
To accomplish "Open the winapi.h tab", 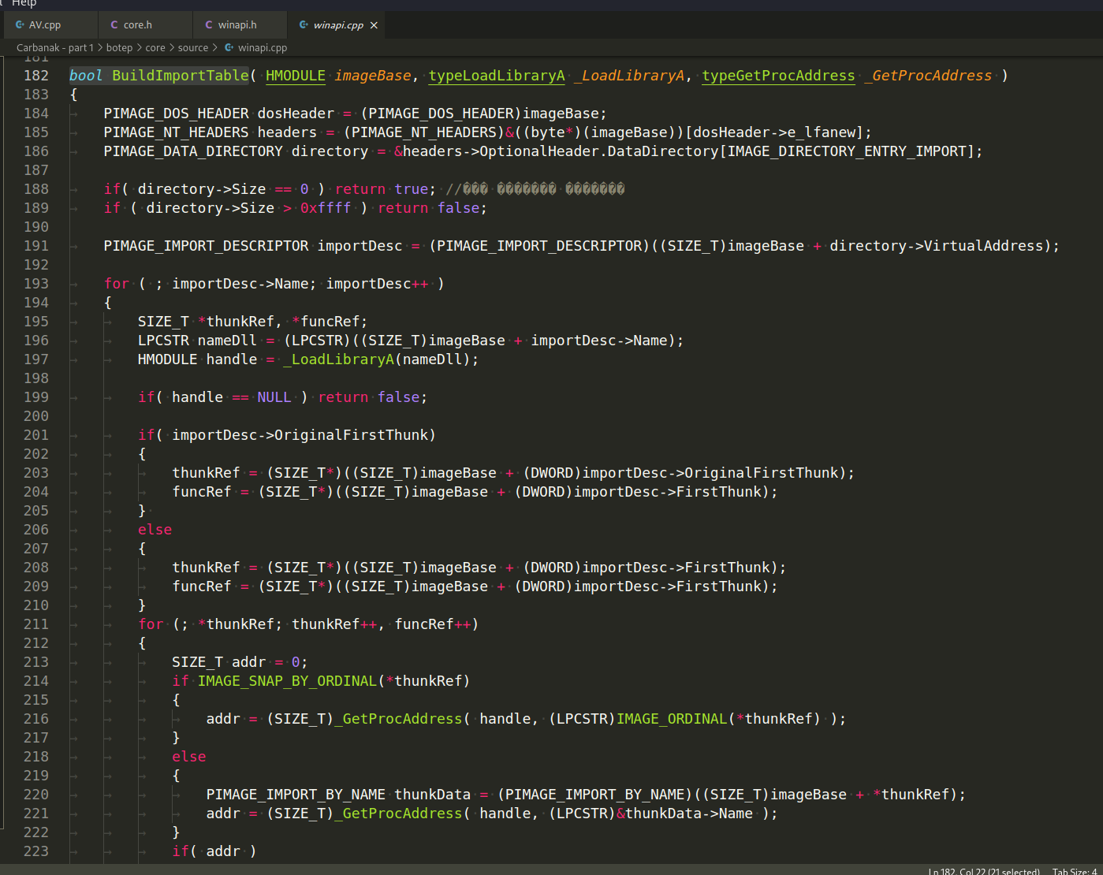I will coord(240,25).
